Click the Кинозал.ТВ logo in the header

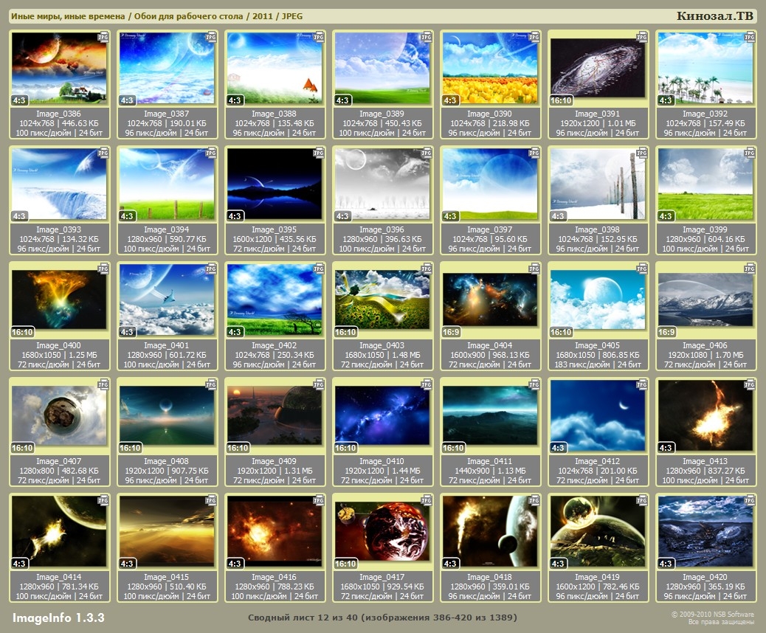(x=714, y=16)
